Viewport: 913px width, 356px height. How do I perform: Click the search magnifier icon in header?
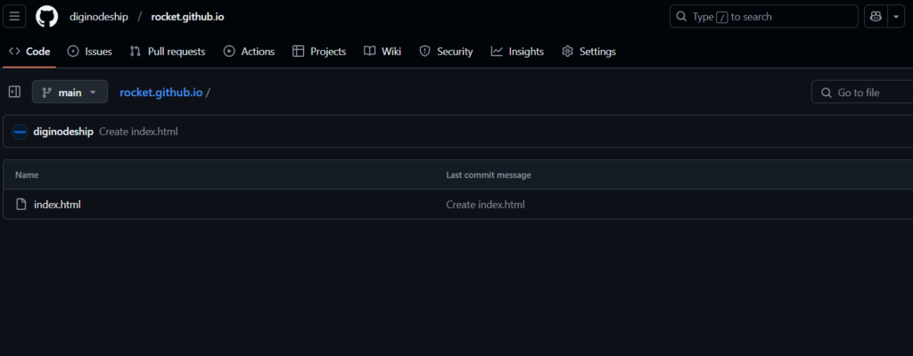(x=682, y=17)
